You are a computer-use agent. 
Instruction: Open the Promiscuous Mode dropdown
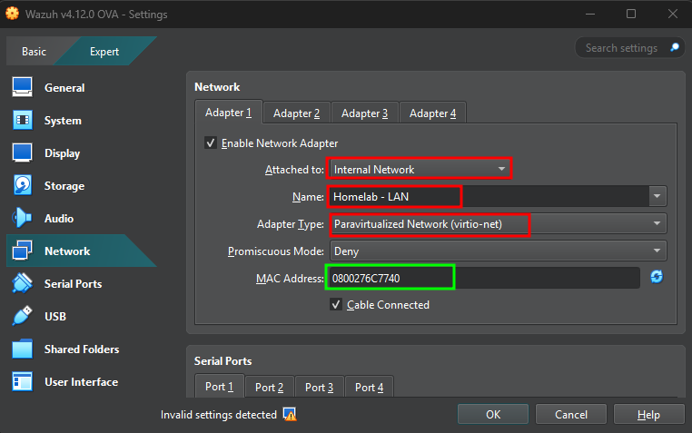(x=498, y=251)
